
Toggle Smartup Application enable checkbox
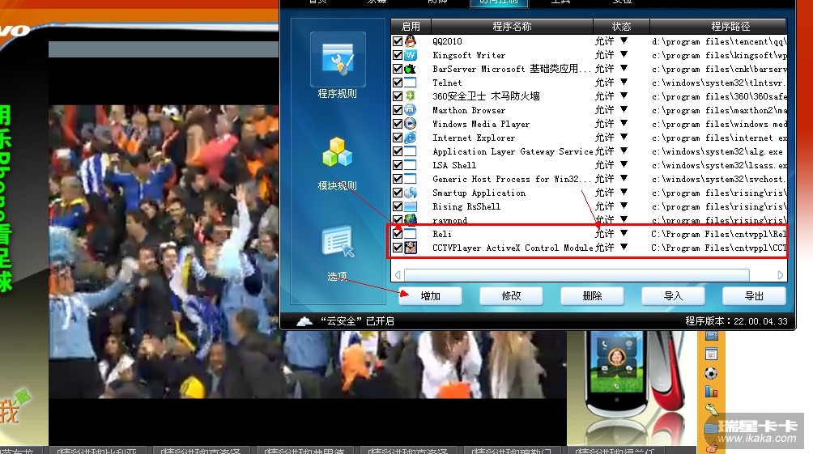pos(398,193)
